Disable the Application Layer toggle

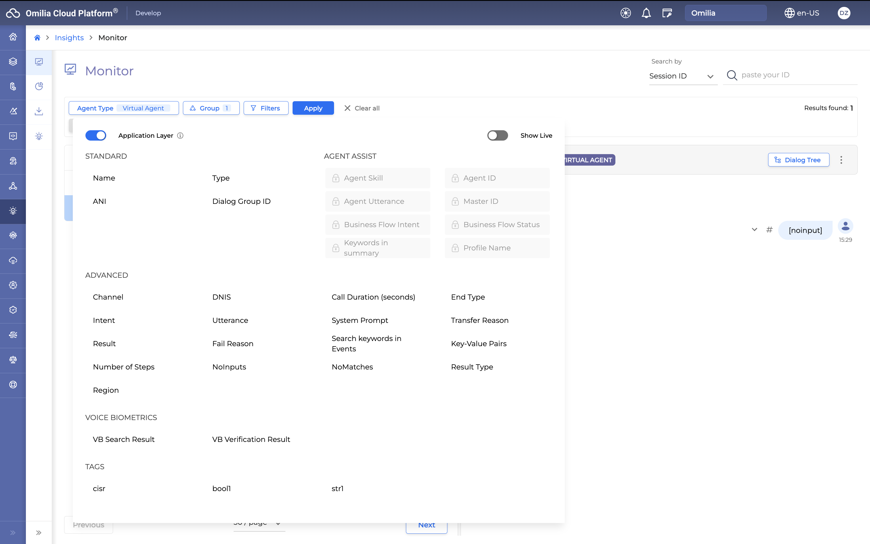[96, 136]
